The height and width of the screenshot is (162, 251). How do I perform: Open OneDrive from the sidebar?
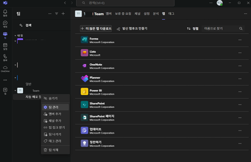tap(5, 69)
